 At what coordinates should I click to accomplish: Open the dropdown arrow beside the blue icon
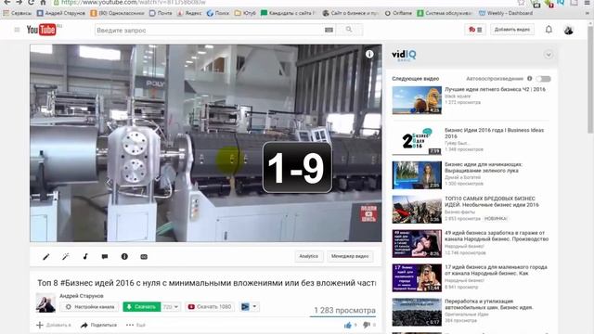(255, 306)
